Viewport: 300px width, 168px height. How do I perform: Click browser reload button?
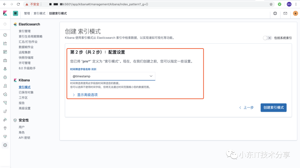[18, 4]
